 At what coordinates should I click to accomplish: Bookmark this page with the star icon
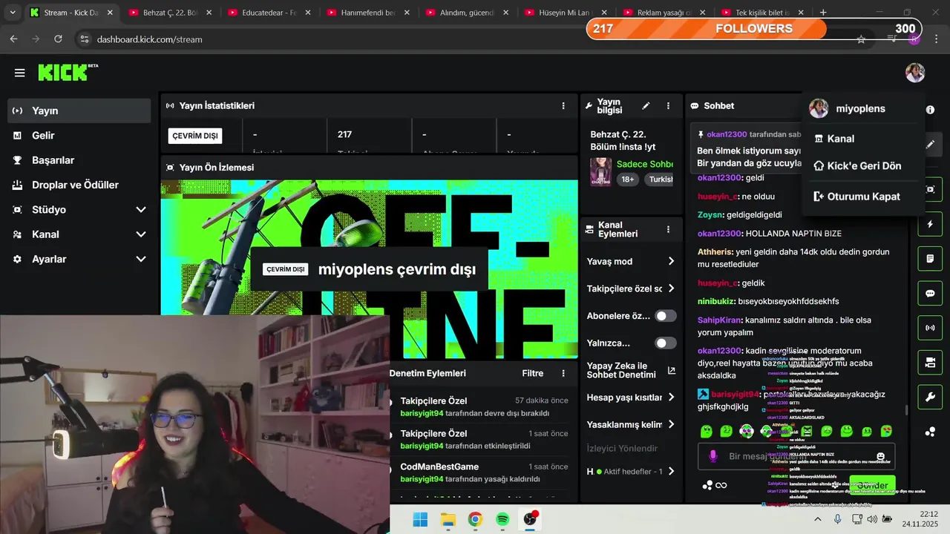[x=861, y=39]
